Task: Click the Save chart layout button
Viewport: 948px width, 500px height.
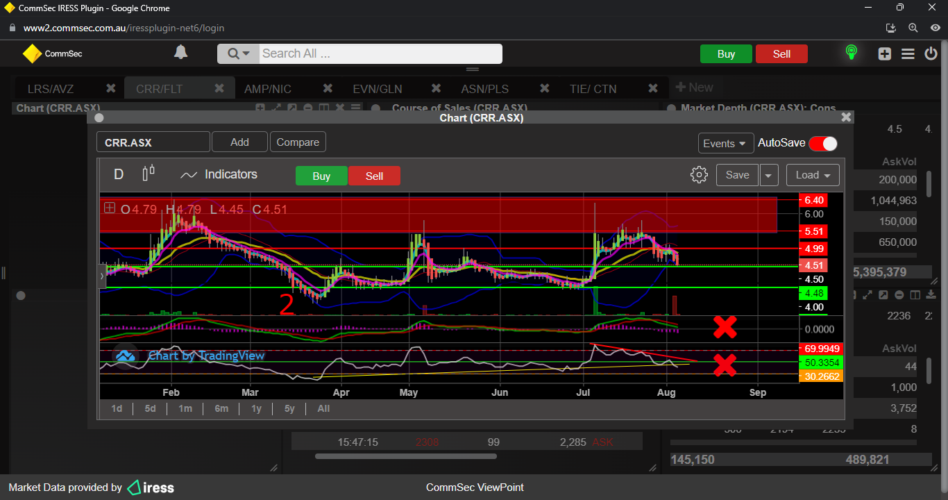Action: (x=737, y=175)
